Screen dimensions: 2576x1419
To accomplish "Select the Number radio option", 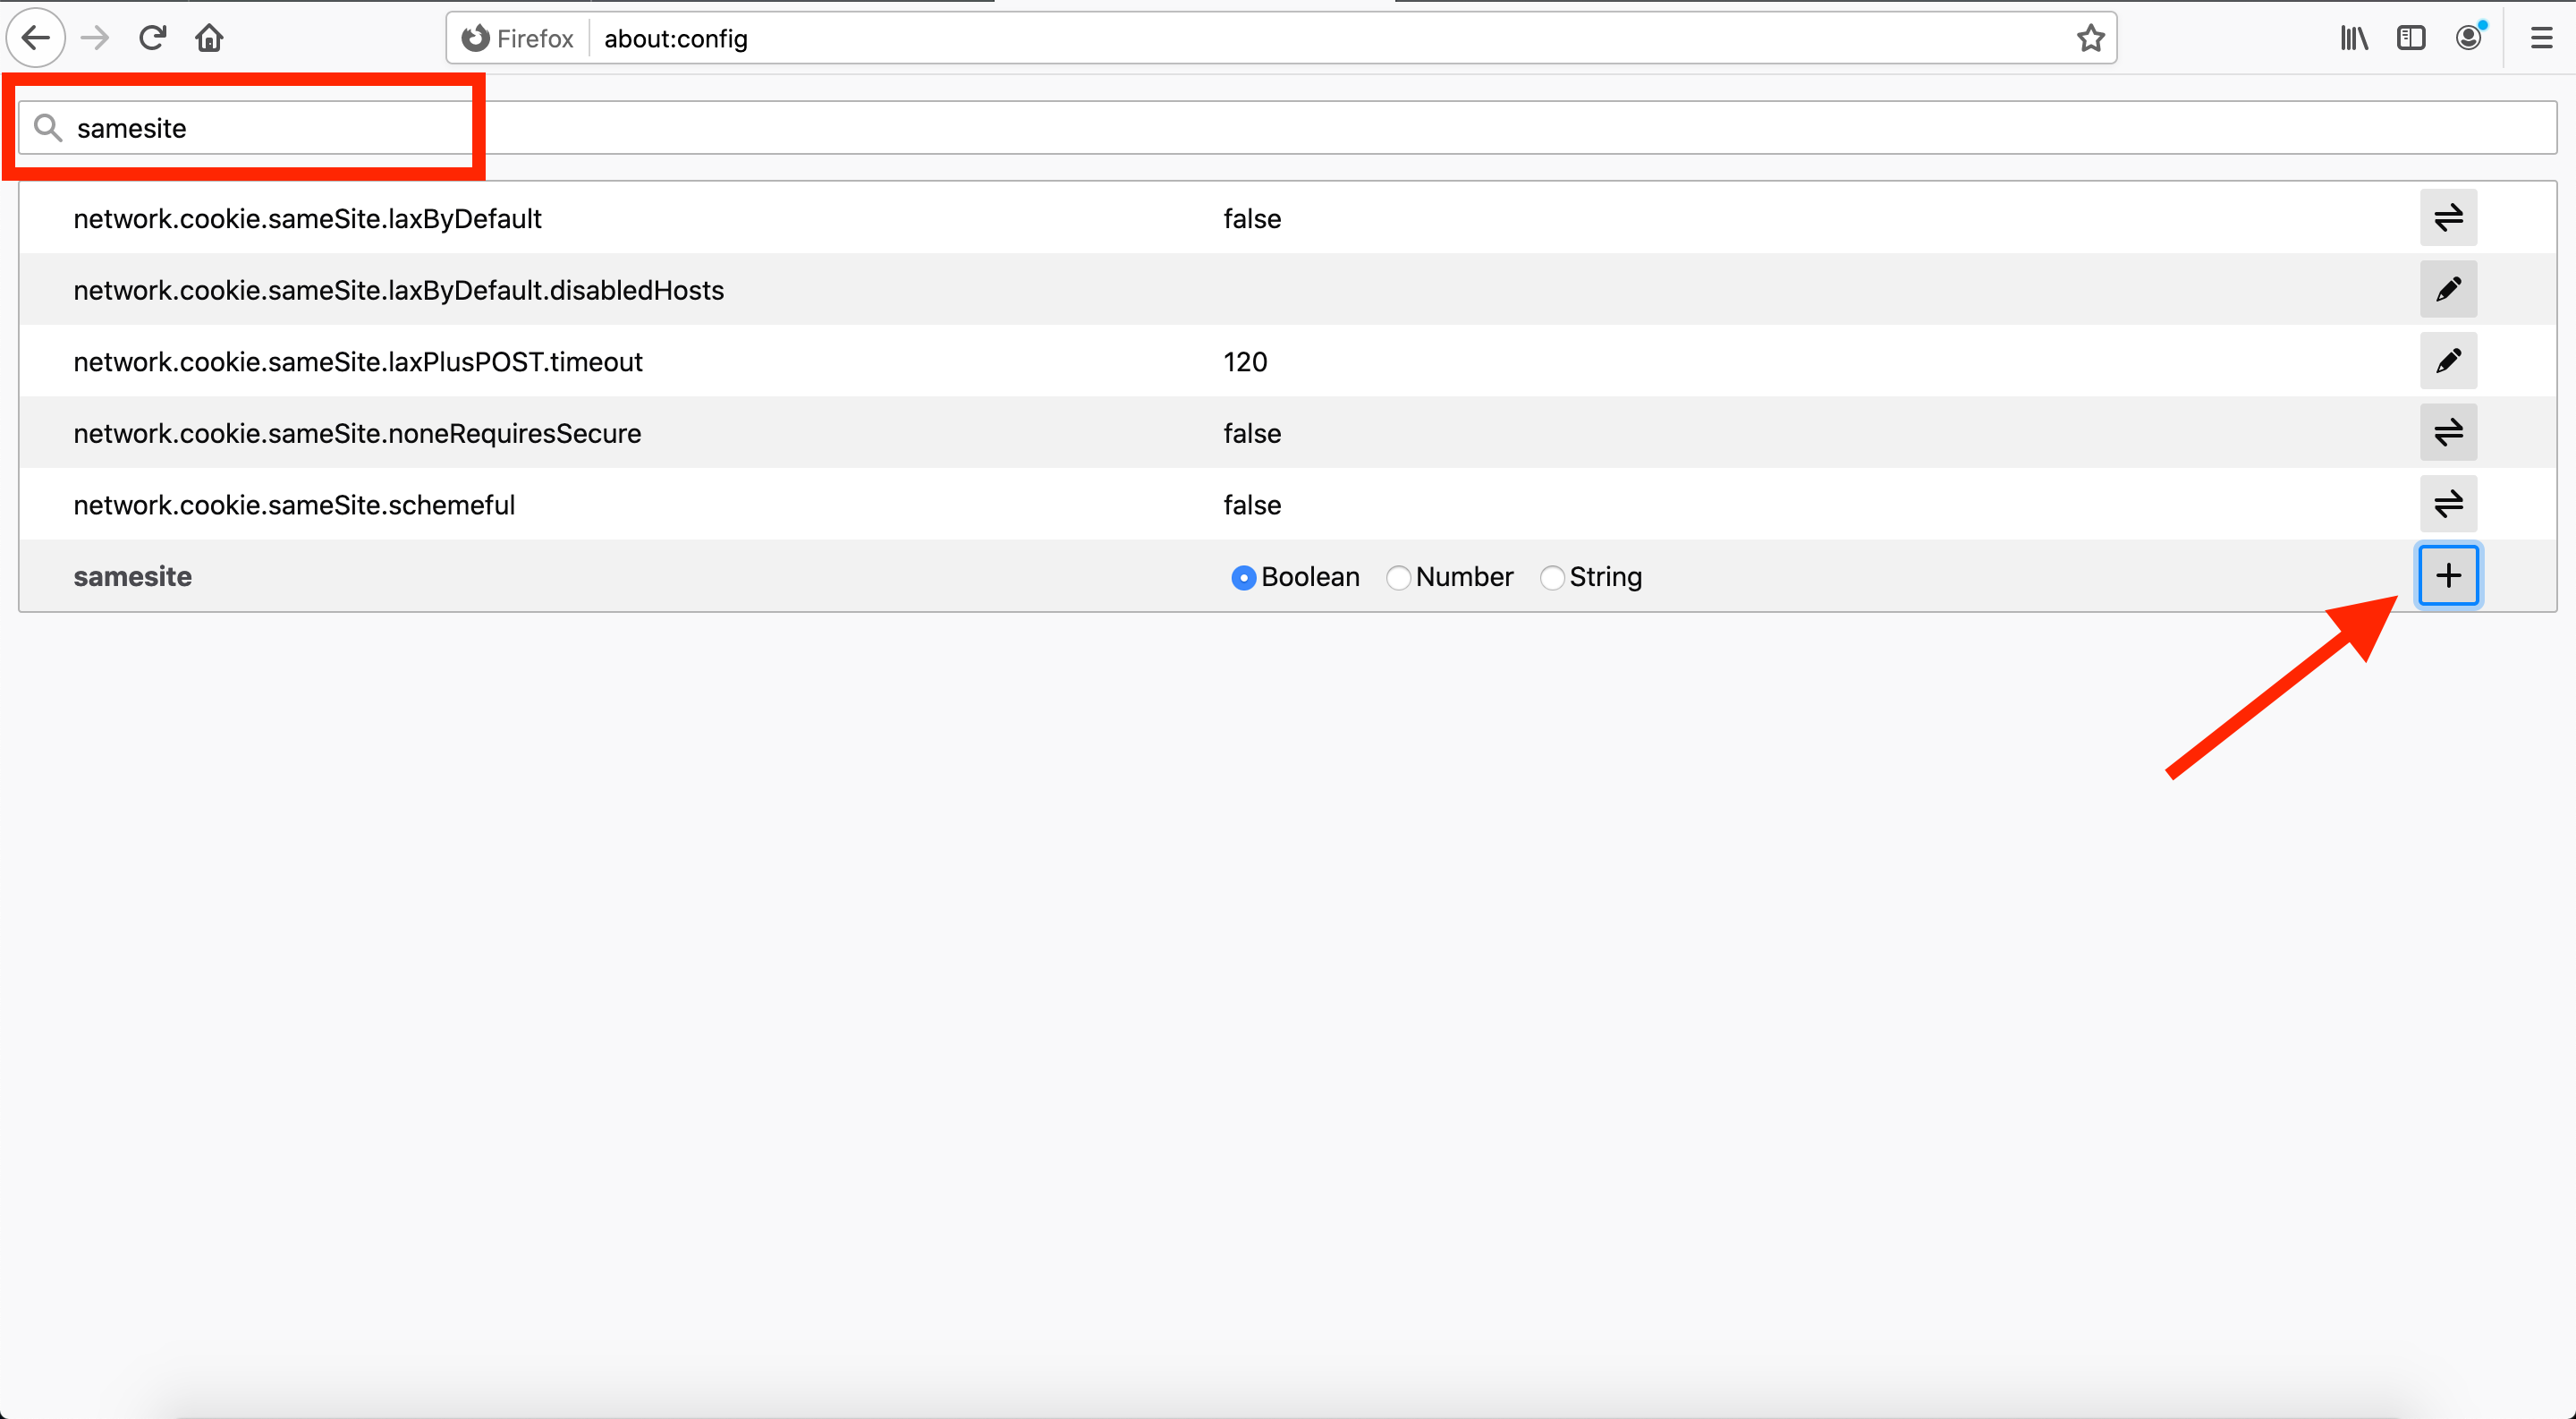I will coord(1398,578).
